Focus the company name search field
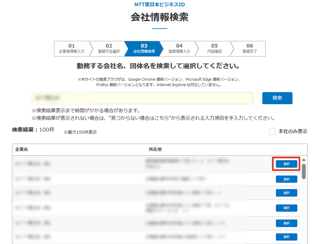Viewport: 316px width, 244px height. coord(141,98)
